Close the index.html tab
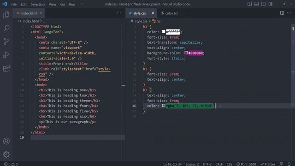Image resolution: width=295 pixels, height=166 pixels. [x=41, y=13]
